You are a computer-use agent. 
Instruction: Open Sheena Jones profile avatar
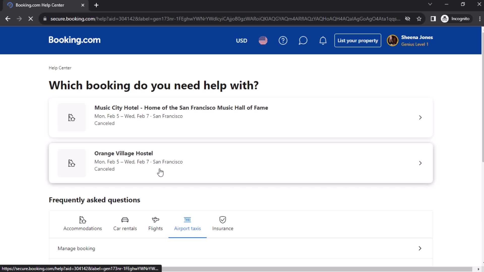392,41
